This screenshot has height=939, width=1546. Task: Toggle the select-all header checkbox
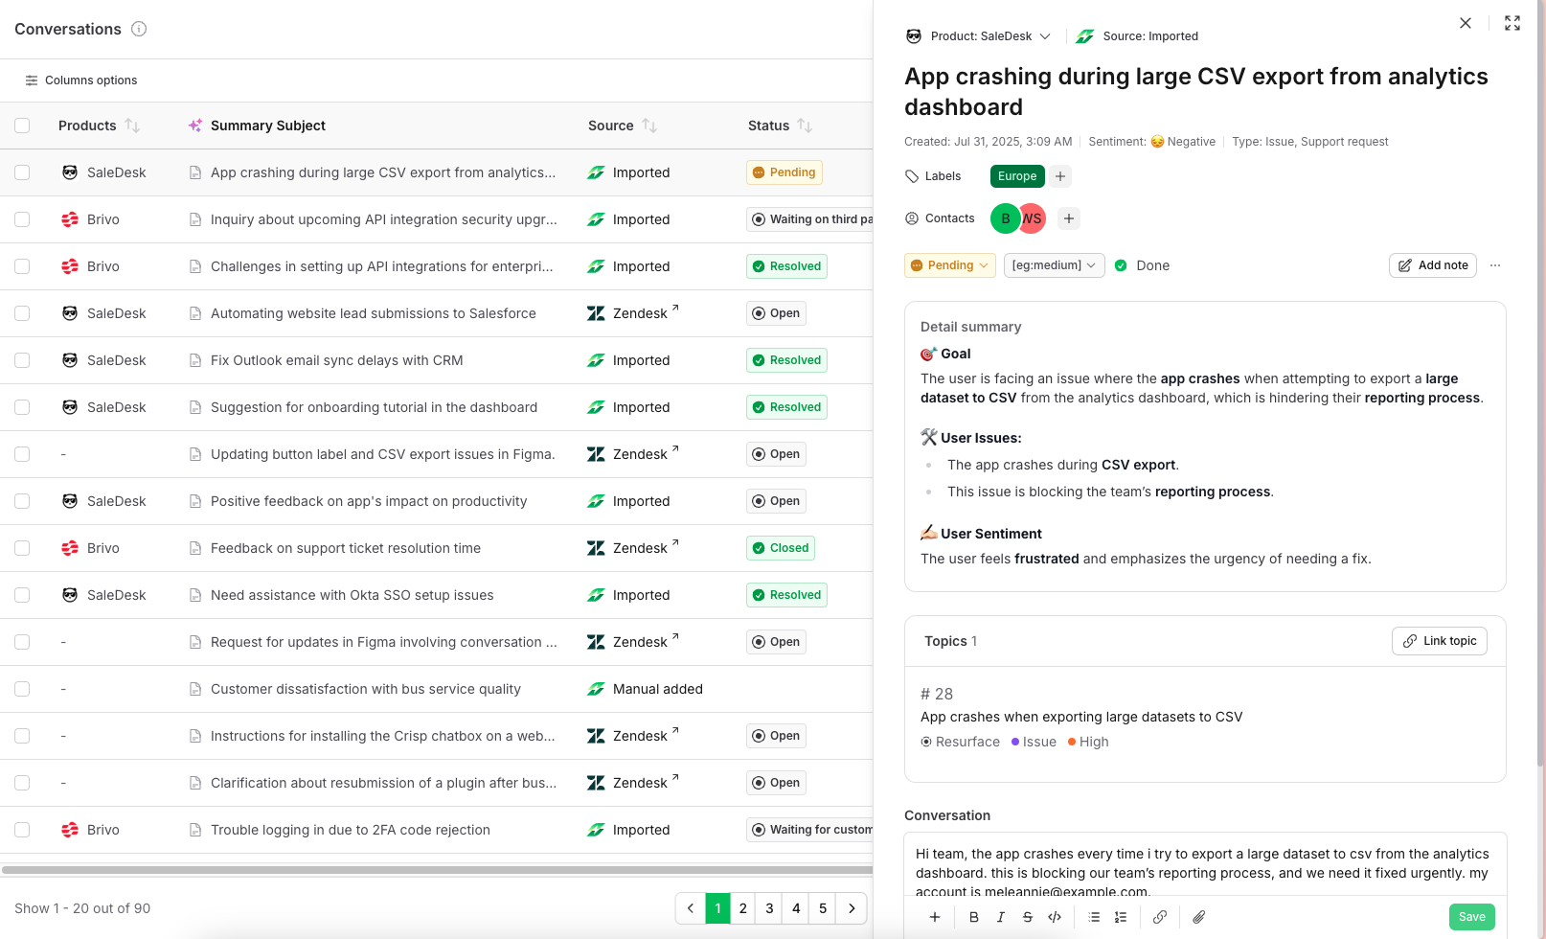point(22,126)
